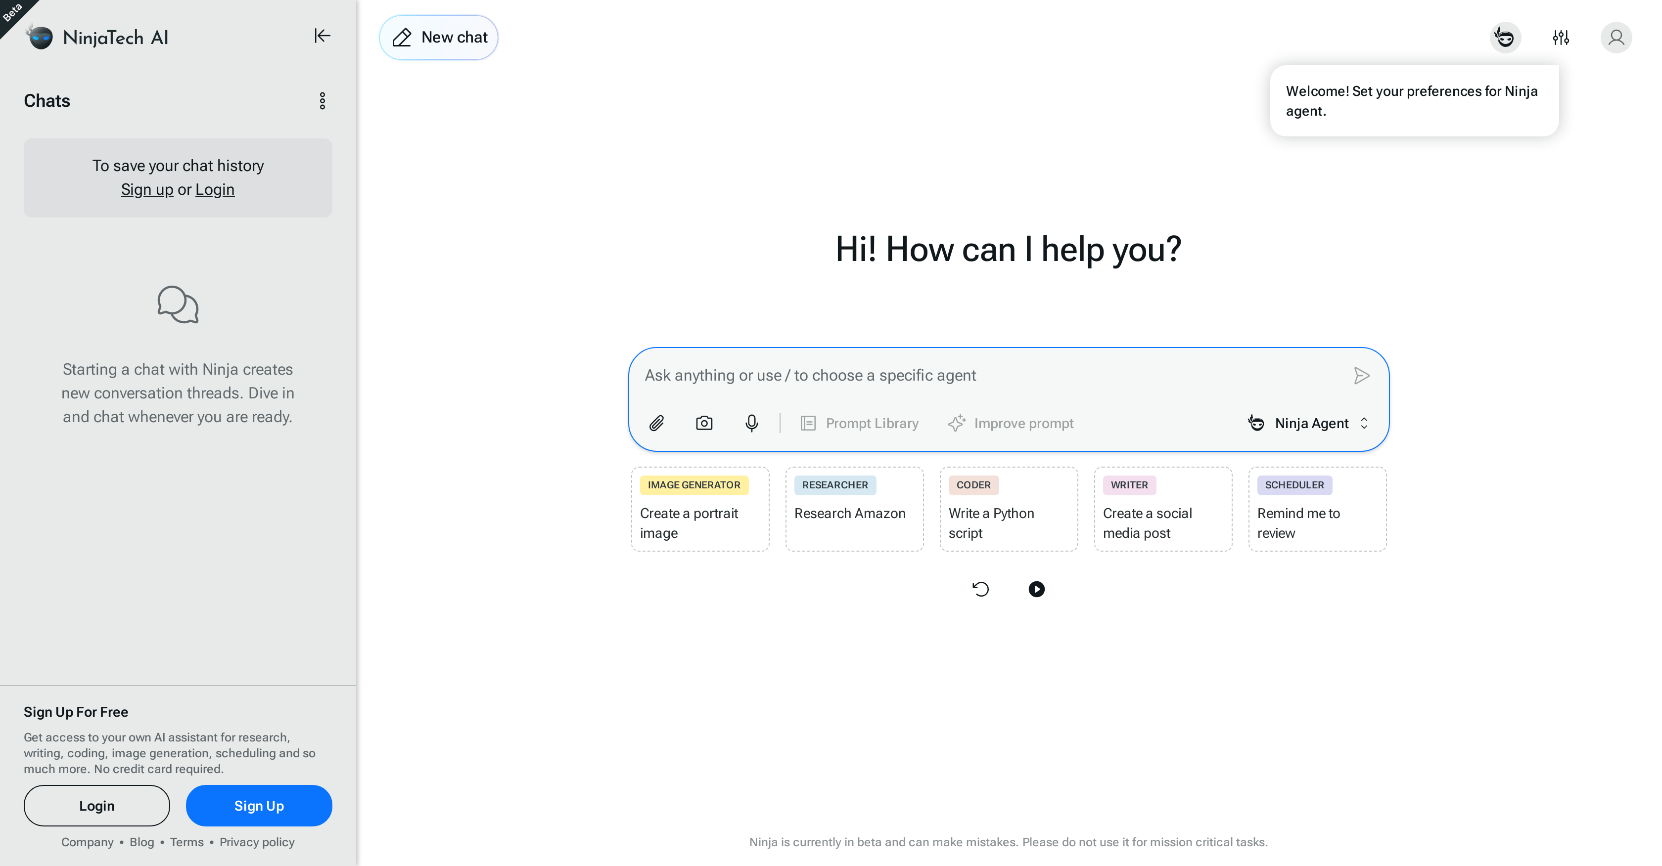Screen dimensions: 1662x866
Task: Collapse the left sidebar
Action: [x=322, y=36]
